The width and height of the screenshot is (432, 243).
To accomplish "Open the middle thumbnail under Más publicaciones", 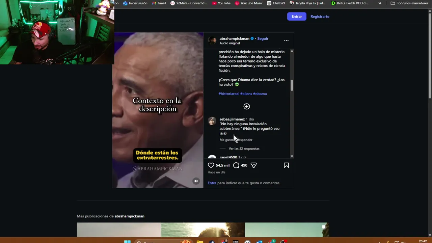I will pyautogui.click(x=203, y=230).
